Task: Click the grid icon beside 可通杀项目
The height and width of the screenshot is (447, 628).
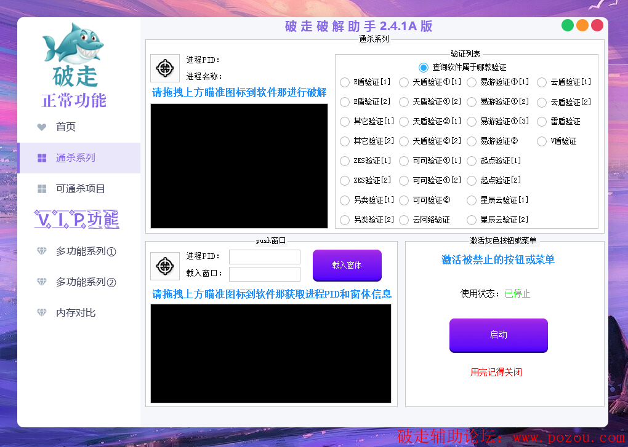Action: point(42,189)
